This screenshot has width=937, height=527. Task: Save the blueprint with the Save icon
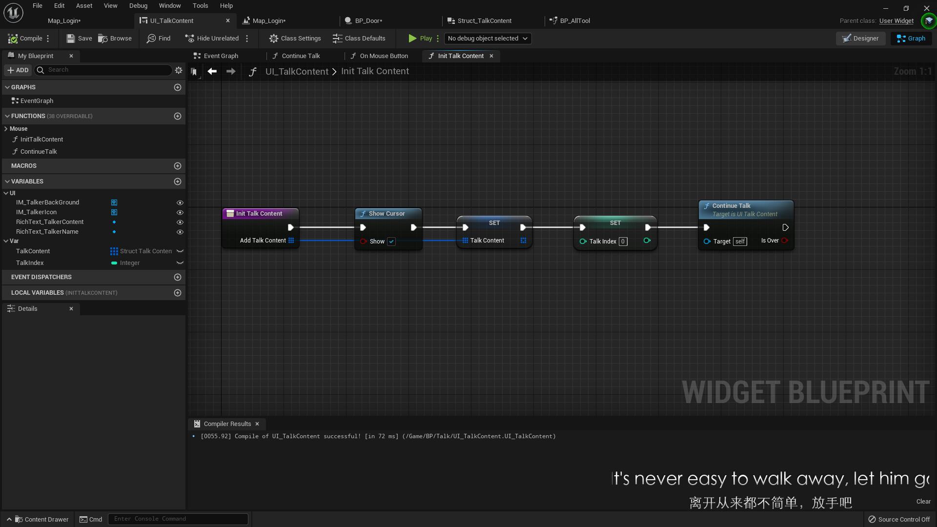pyautogui.click(x=71, y=39)
